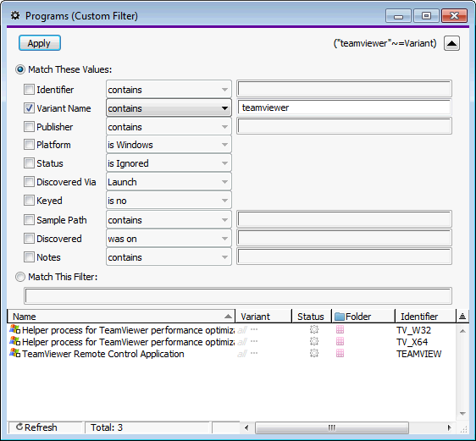476x441 pixels.
Task: Click variant ellipsis in TEAMVIEW row
Action: click(254, 353)
